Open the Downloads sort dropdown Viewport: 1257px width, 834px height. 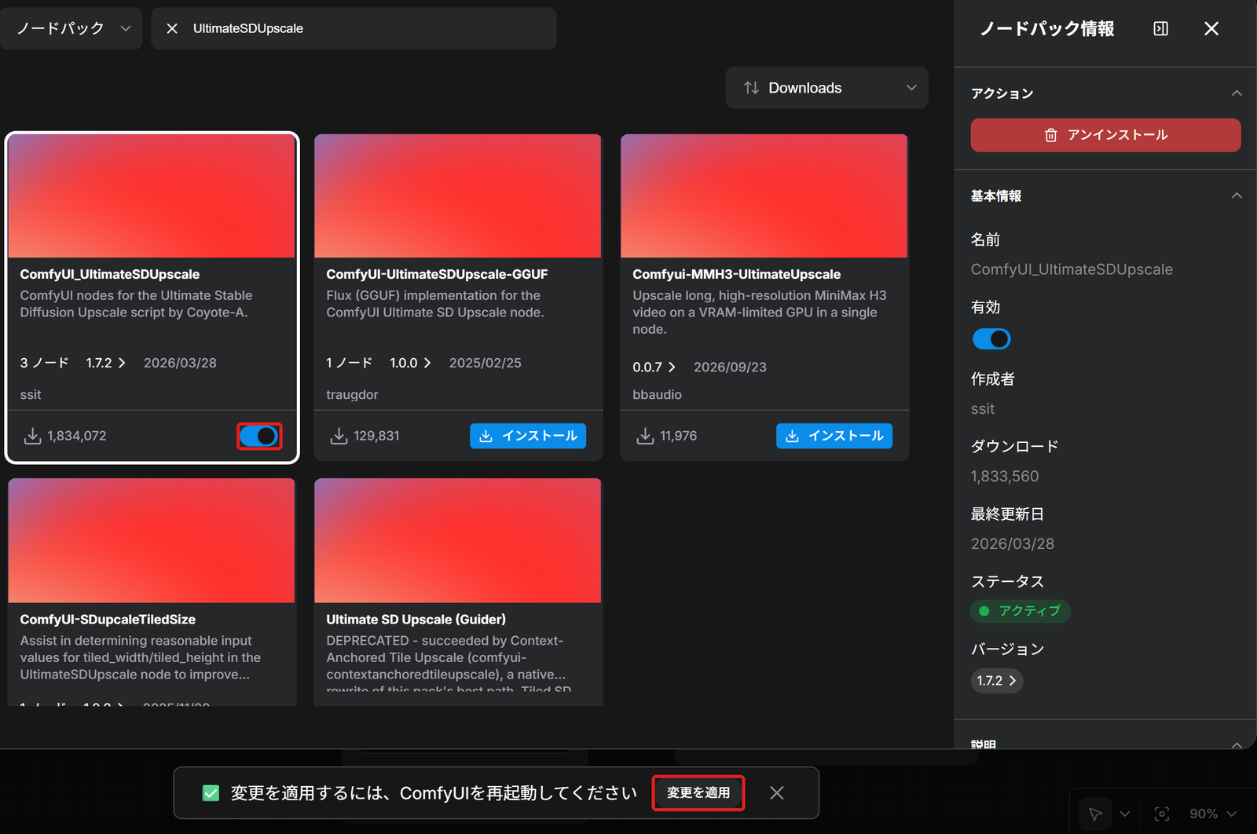827,88
